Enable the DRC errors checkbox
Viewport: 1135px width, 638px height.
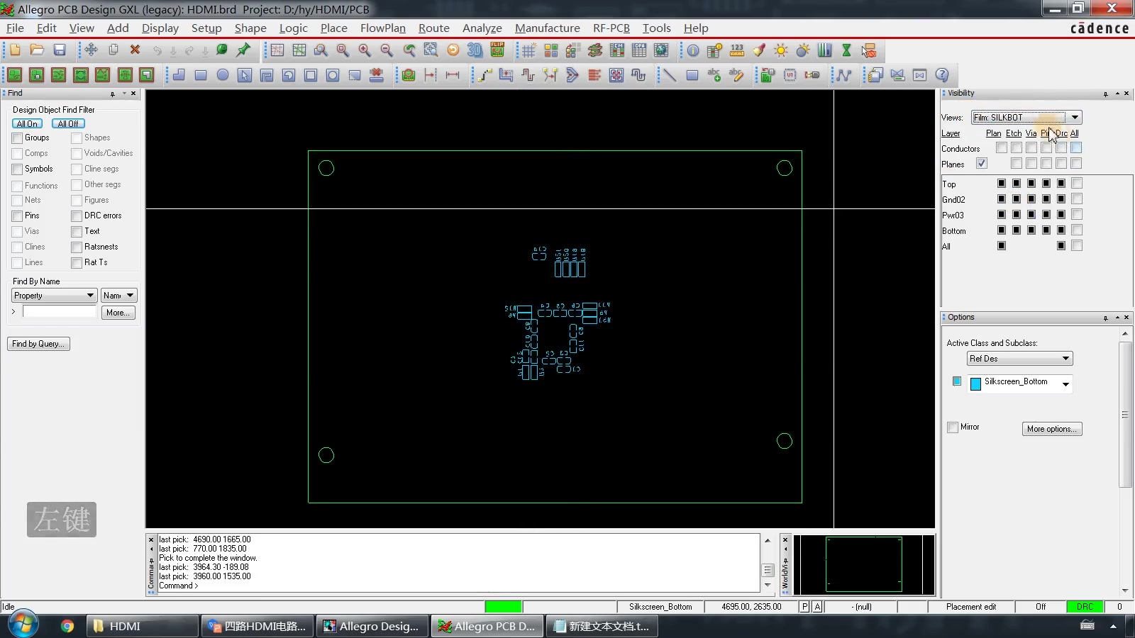[77, 216]
